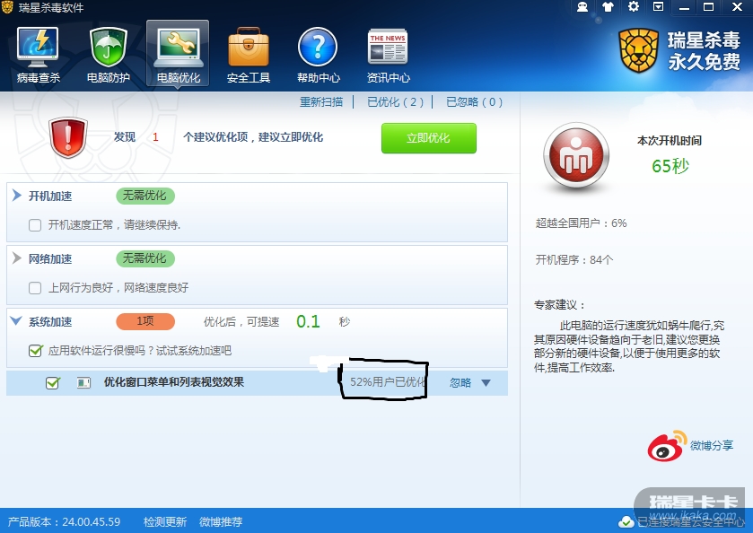This screenshot has width=753, height=533.
Task: View 已忽略 (0) list
Action: point(474,101)
